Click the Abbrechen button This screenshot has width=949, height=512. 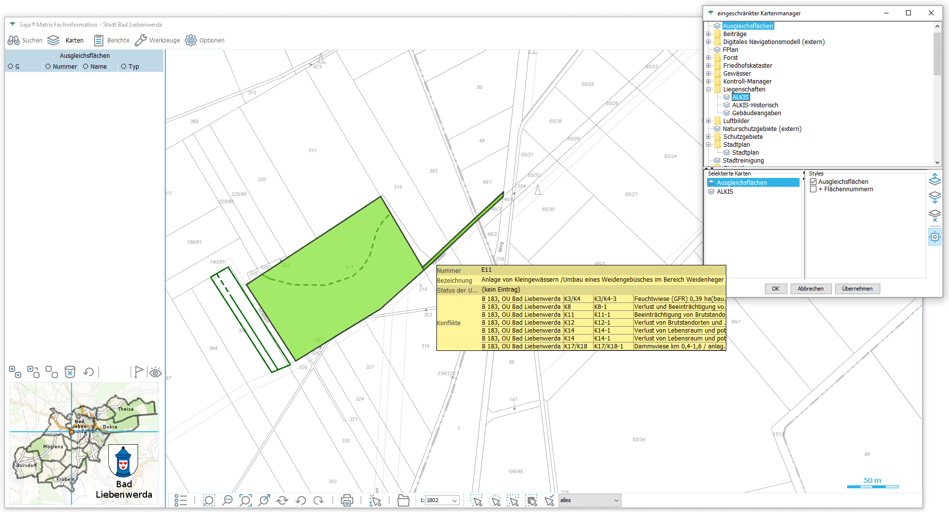coord(810,289)
